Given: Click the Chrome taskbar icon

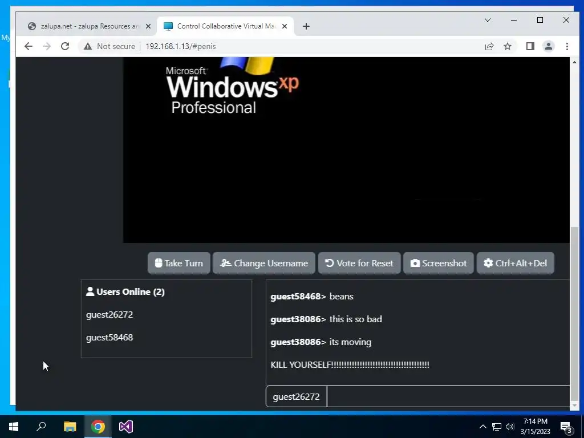Looking at the screenshot, I should [98, 427].
